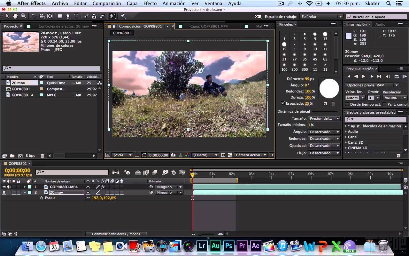Screen dimensions: 409x256
Task: Mute audio on the GOPR8801.MP4 layer
Action: coord(8,187)
